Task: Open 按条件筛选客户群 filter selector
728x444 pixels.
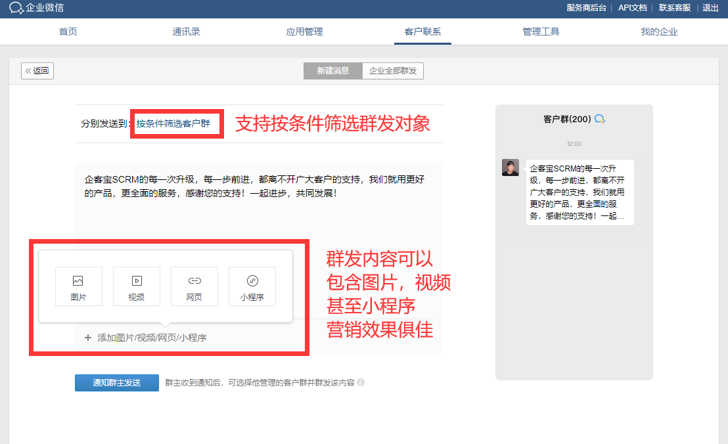Action: tap(173, 123)
